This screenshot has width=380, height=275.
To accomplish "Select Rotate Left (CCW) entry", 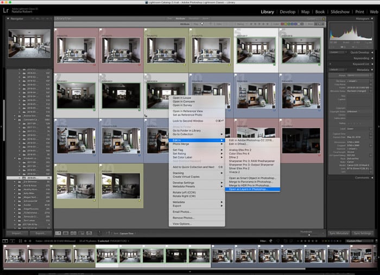I will 197,193.
